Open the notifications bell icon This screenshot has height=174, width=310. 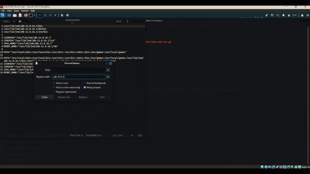pos(283,15)
